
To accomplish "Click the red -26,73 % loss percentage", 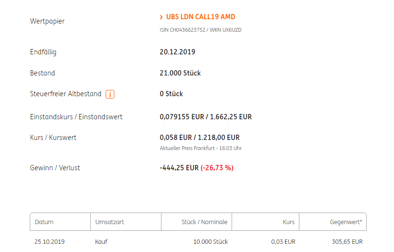I will 217,168.
